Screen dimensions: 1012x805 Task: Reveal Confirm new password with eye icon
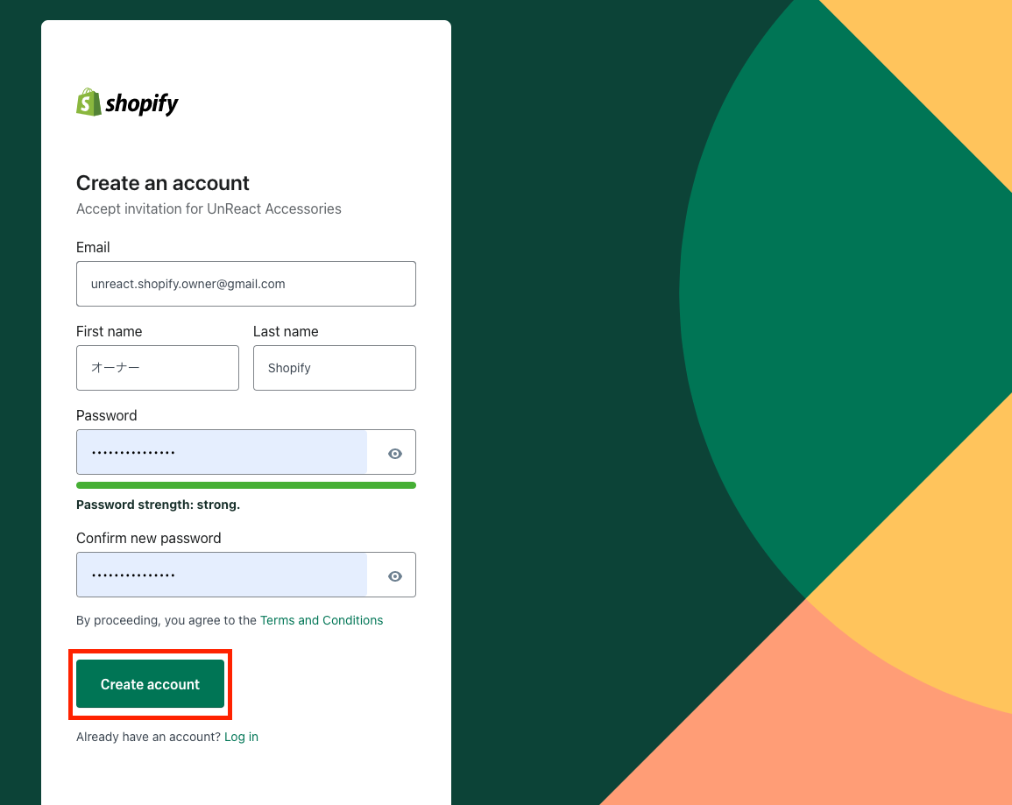395,576
